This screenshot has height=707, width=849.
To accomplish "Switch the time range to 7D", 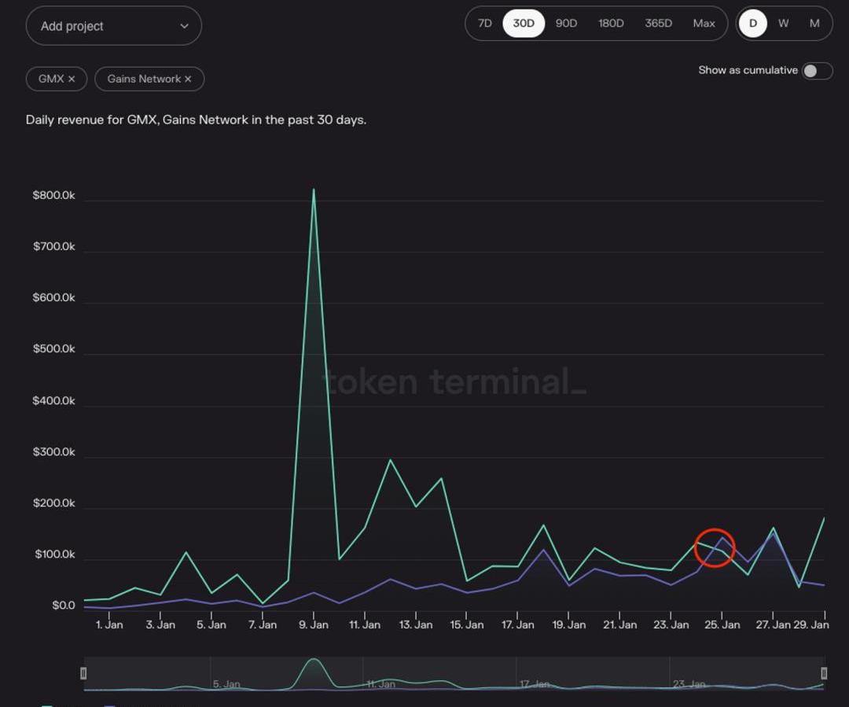I will coord(485,24).
